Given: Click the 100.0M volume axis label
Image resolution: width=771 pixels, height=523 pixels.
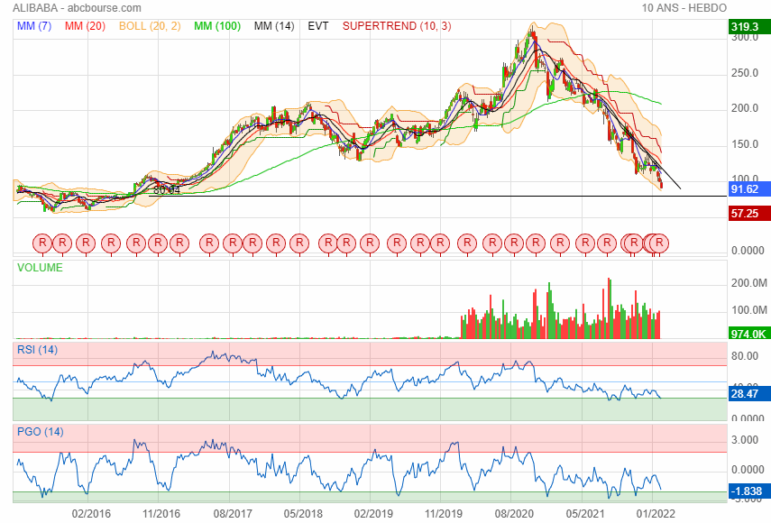Looking at the screenshot, I should click(x=748, y=310).
